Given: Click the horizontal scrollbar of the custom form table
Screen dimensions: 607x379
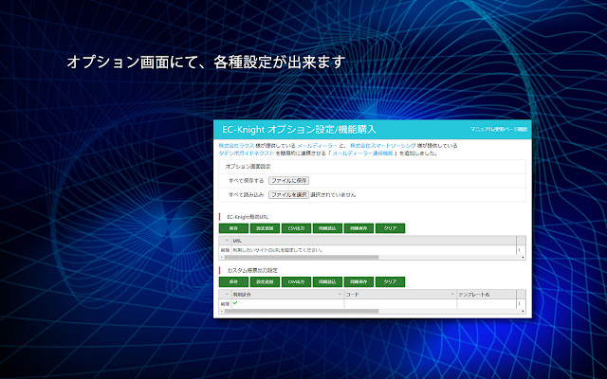Looking at the screenshot, I should point(302,311).
